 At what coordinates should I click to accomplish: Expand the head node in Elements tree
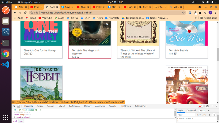[15, 117]
